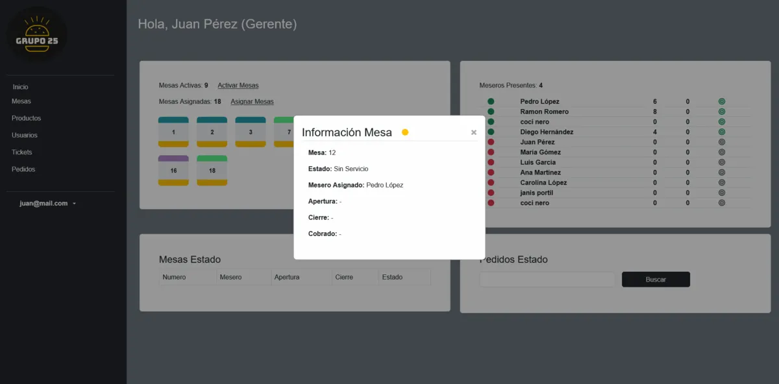Click the target icon beside Diego Hernández
Viewport: 779px width, 384px height.
721,132
